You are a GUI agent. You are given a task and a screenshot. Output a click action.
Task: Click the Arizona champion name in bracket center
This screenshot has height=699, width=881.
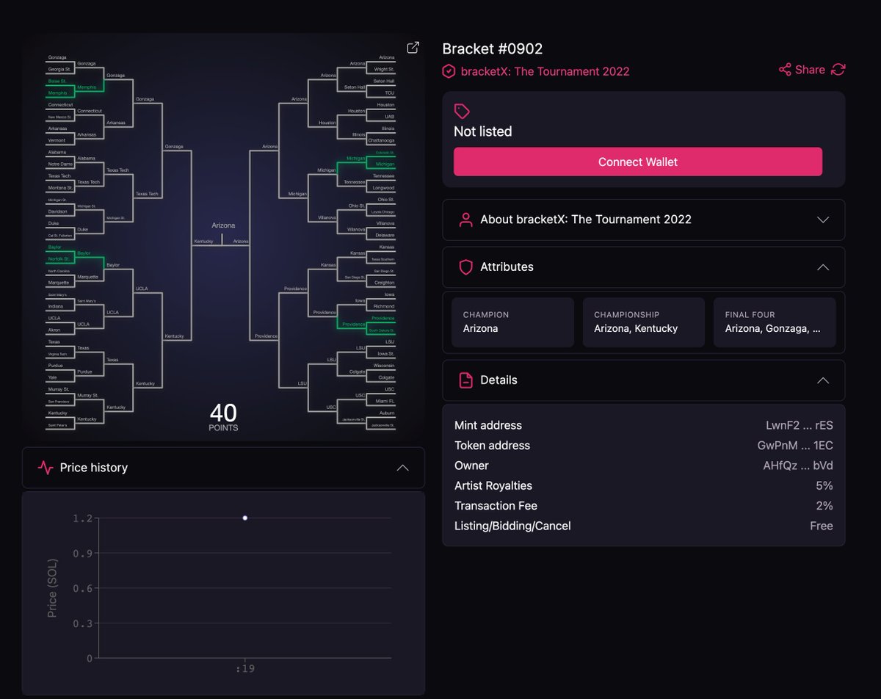click(223, 225)
